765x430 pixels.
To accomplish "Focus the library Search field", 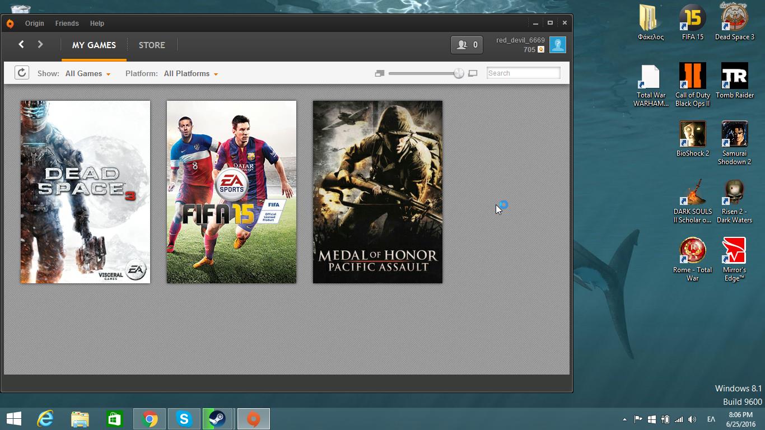I will pos(523,73).
